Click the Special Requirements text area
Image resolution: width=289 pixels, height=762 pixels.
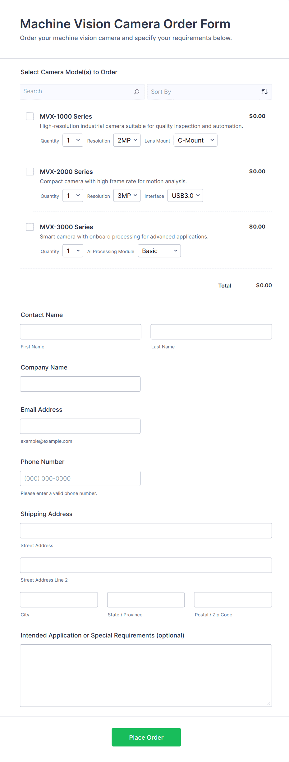coord(146,675)
